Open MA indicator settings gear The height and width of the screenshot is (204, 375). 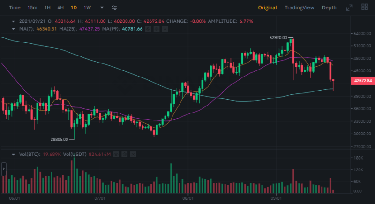157,29
